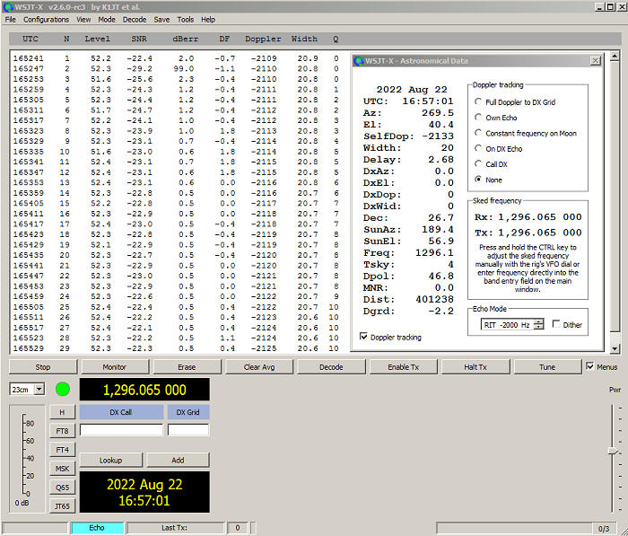Click the Enable Tx button
This screenshot has width=628, height=536.
click(404, 367)
